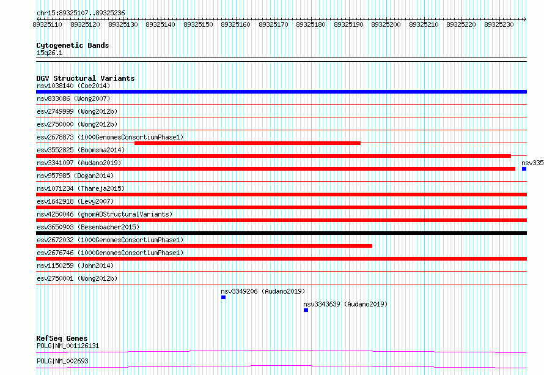This screenshot has width=544, height=375.
Task: Click ruler position 89325190
Action: point(348,24)
